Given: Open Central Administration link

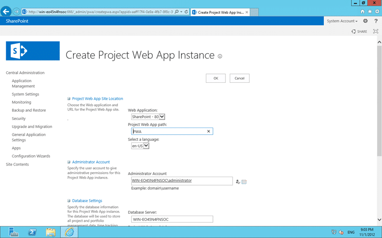Looking at the screenshot, I should point(25,73).
